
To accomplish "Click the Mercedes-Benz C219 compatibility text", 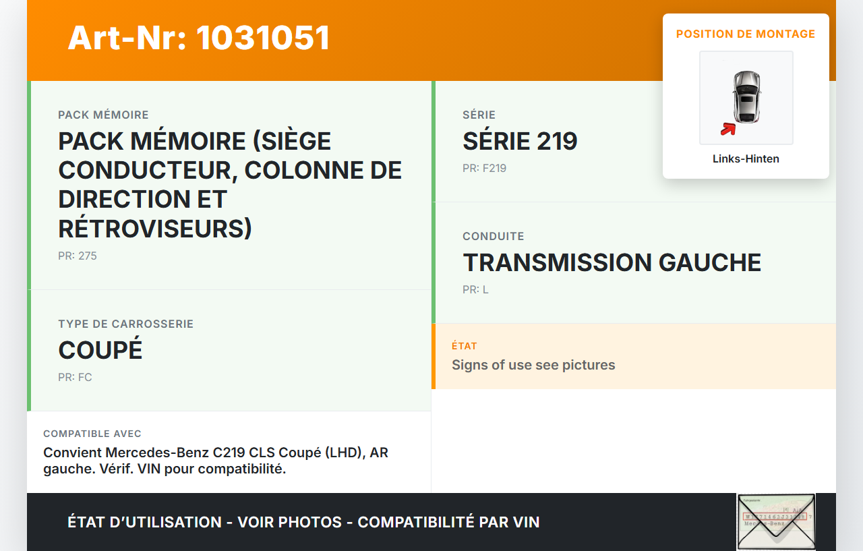I will coord(216,461).
